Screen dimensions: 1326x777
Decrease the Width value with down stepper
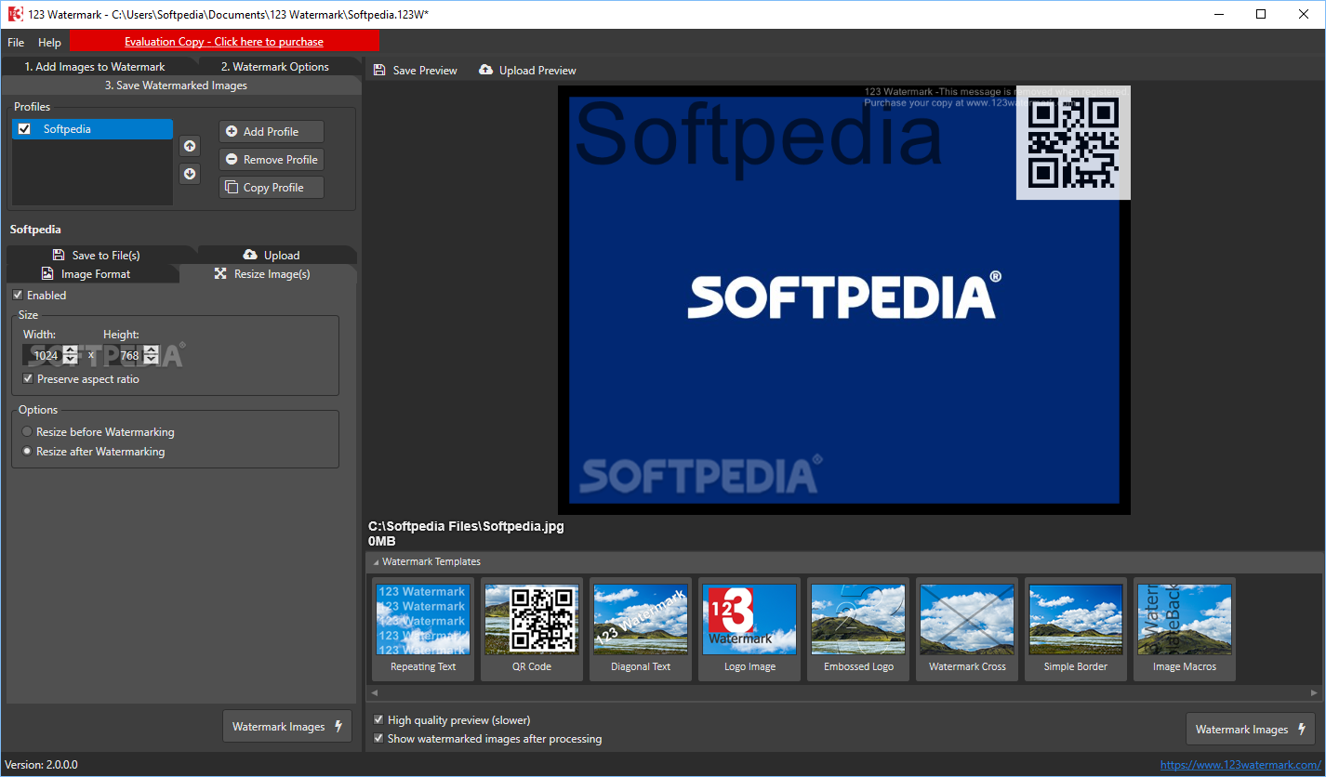[x=71, y=360]
